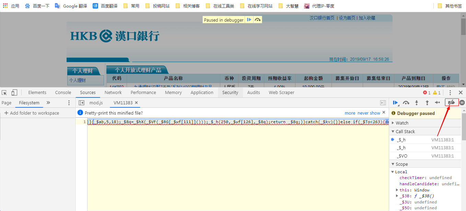
Task: Open the 其他书签 folder
Action: pos(450,6)
